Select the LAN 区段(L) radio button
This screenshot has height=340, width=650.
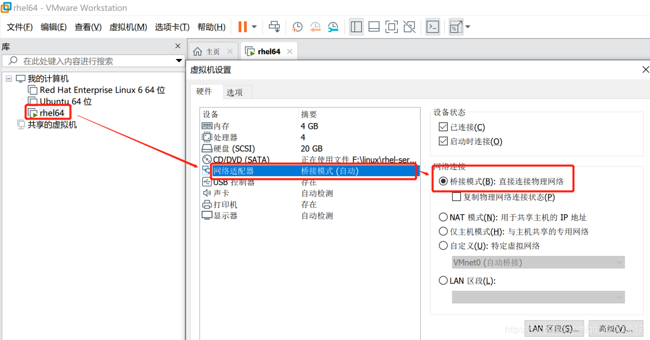(443, 280)
